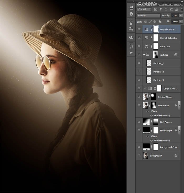Collapse the Particles group folder

point(144,55)
